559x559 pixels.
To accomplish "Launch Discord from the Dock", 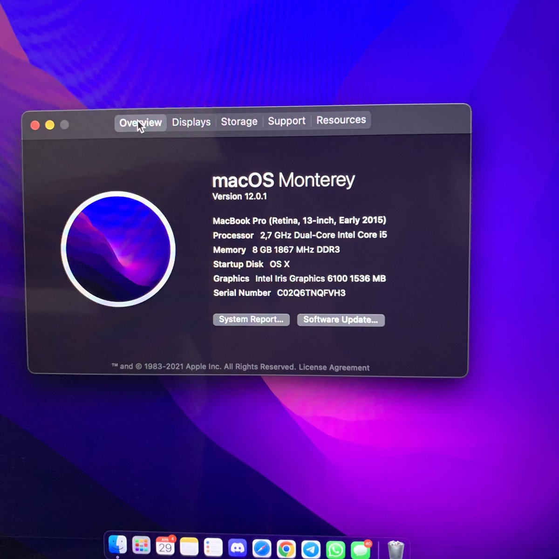I will click(238, 548).
